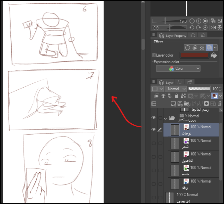Click the Navigator zoom slider showing 19.0
This screenshot has width=224, height=204.
click(169, 21)
